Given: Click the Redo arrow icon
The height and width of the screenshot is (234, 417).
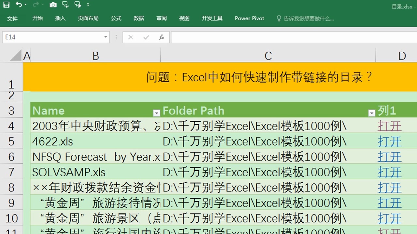Looking at the screenshot, I should (x=36, y=5).
